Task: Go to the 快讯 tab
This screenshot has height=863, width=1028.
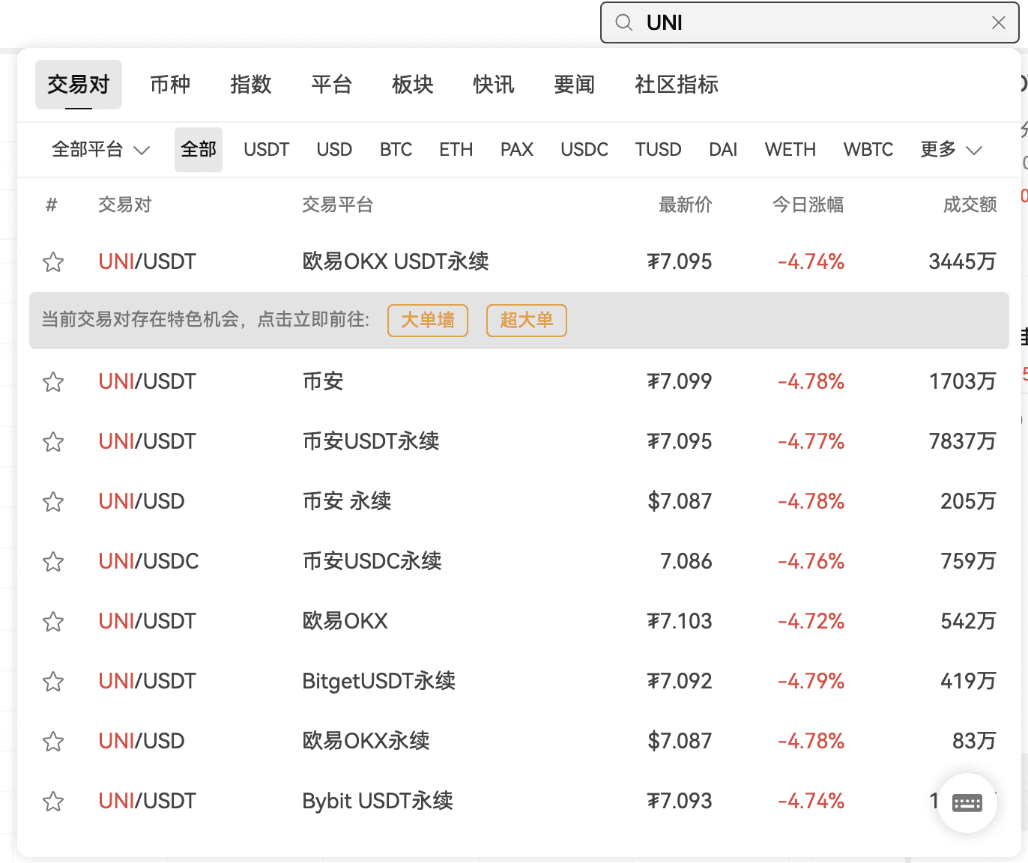Action: click(x=494, y=85)
